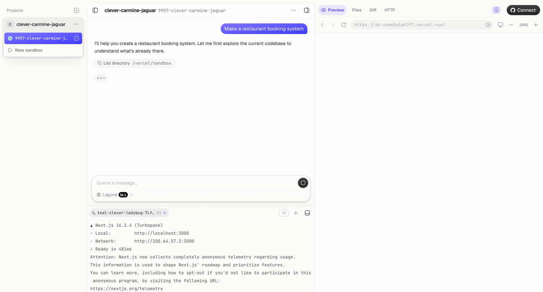This screenshot has height=292, width=543.
Task: Switch to the Preview tab
Action: [332, 10]
